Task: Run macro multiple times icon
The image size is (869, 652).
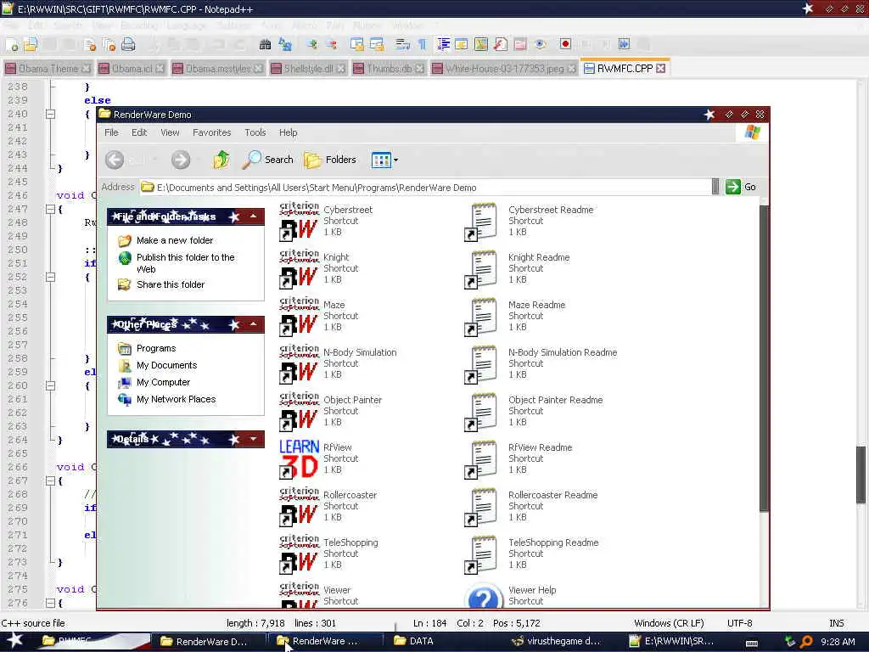Action: pos(624,44)
